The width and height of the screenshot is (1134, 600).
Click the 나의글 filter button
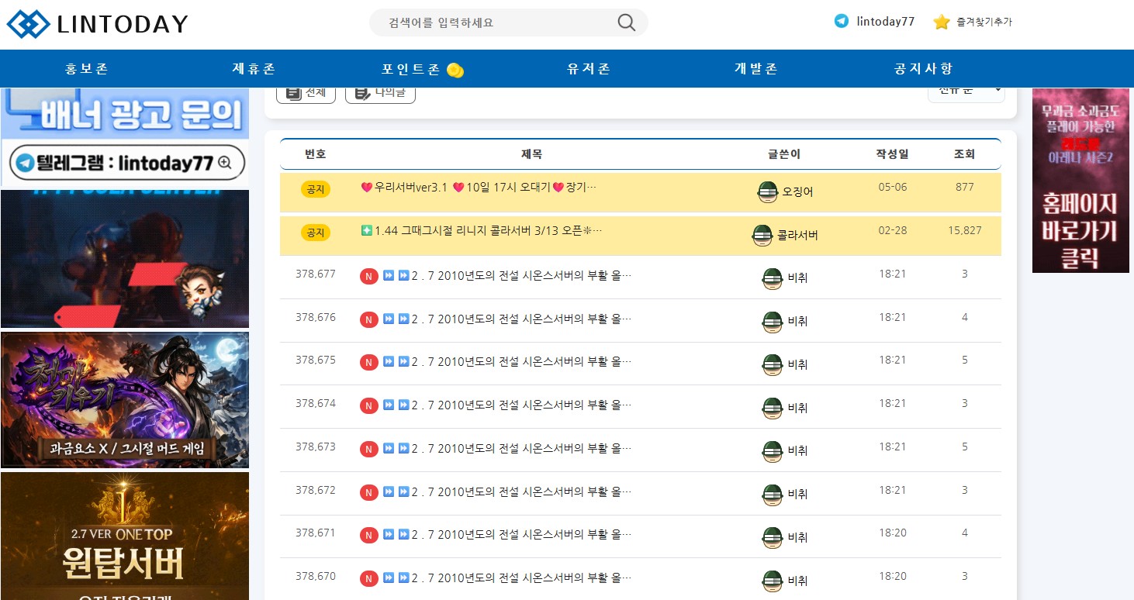[x=380, y=93]
